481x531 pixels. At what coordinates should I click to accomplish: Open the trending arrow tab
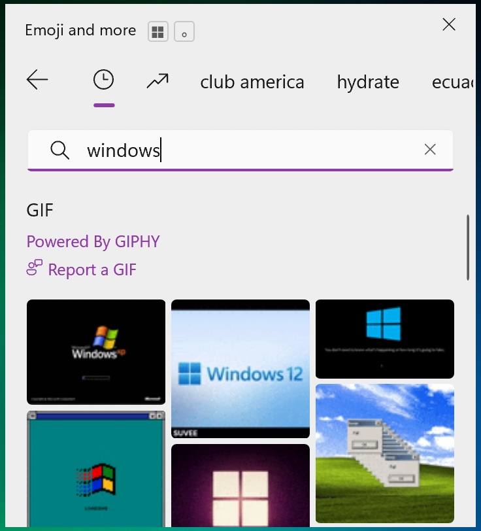[x=158, y=80]
